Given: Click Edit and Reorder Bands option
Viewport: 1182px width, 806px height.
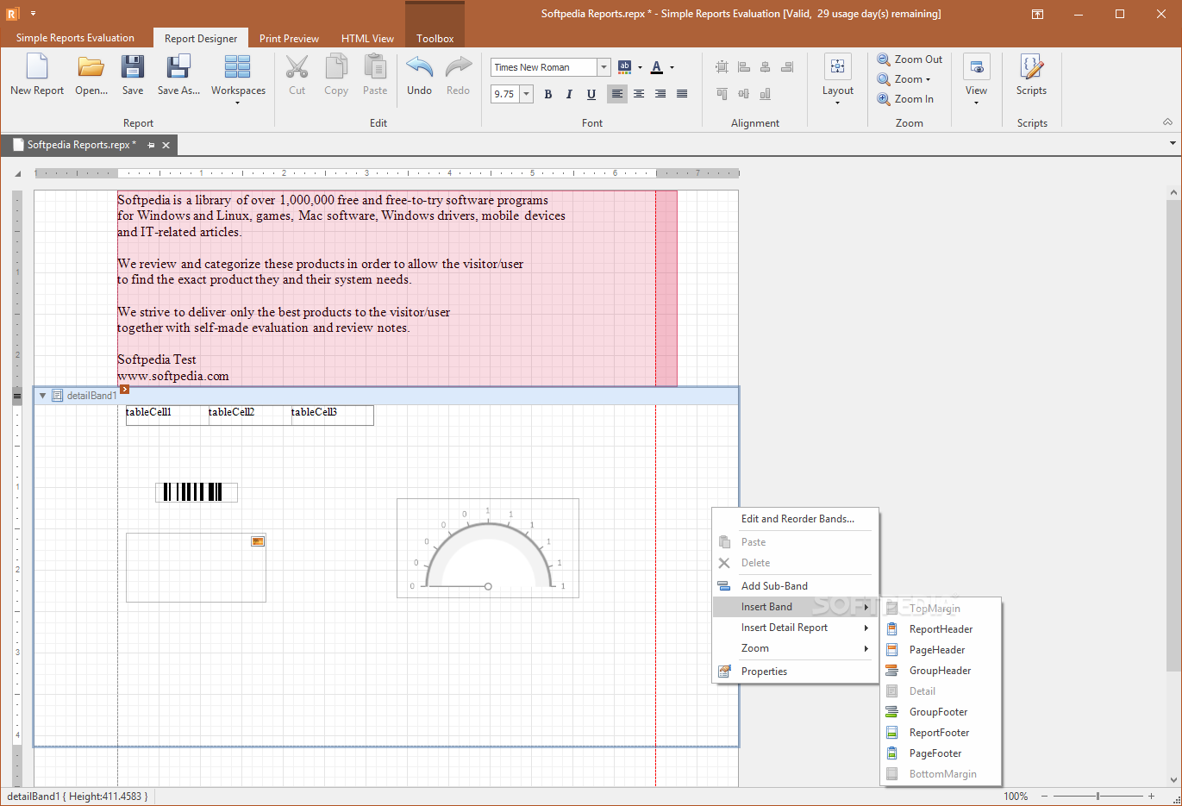Looking at the screenshot, I should (x=797, y=519).
